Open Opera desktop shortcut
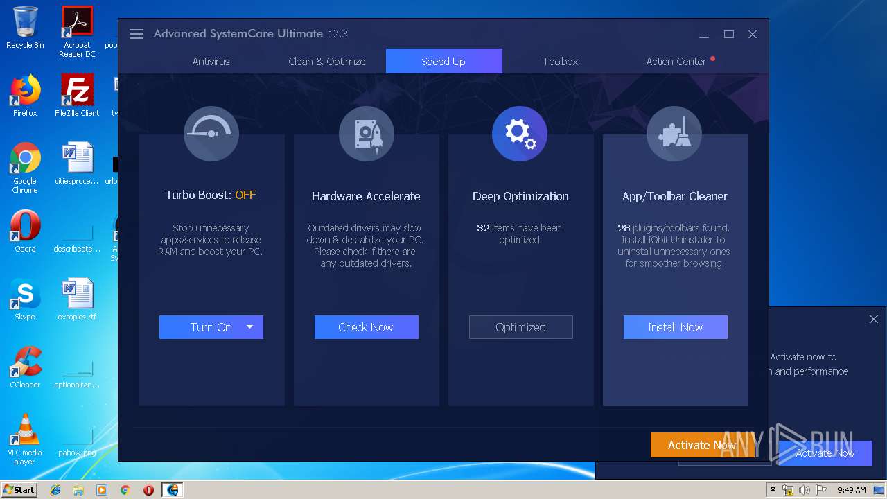 click(x=25, y=231)
